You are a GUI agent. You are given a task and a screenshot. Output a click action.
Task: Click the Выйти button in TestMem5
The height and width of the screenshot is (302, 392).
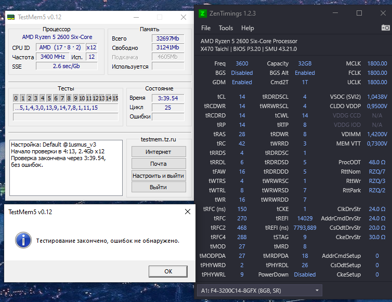coord(159,187)
